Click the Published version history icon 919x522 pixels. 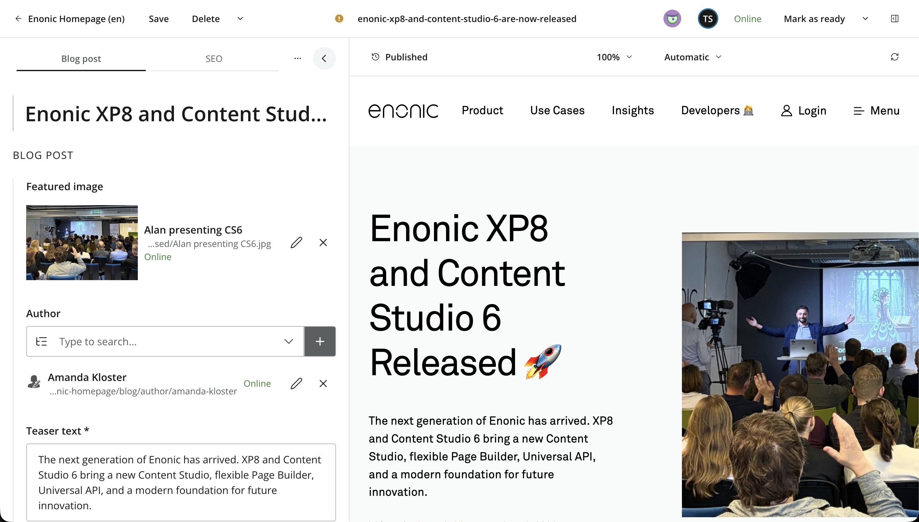[375, 57]
